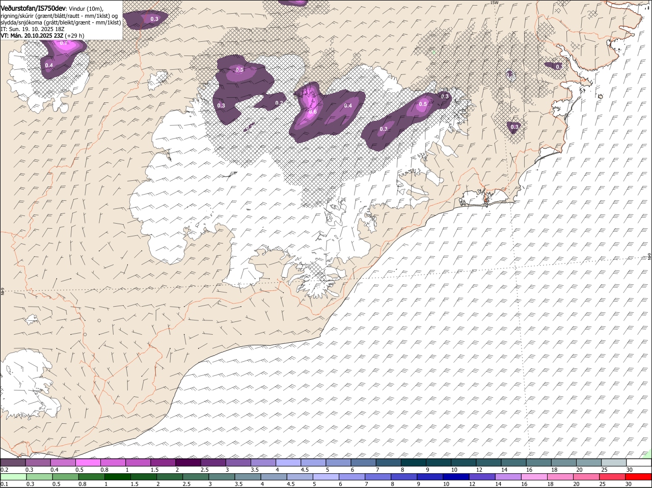The height and width of the screenshot is (488, 652).
Task: Click the 0.1 value under the lower legend
Action: (4, 484)
